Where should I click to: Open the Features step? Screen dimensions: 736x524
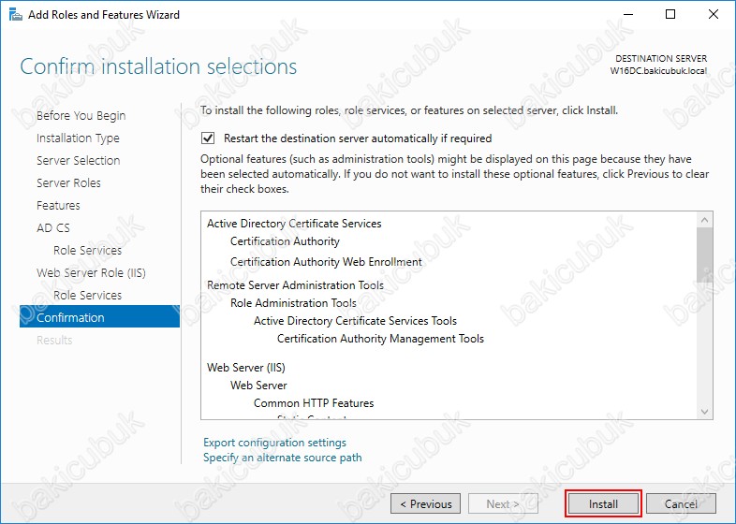coord(58,206)
